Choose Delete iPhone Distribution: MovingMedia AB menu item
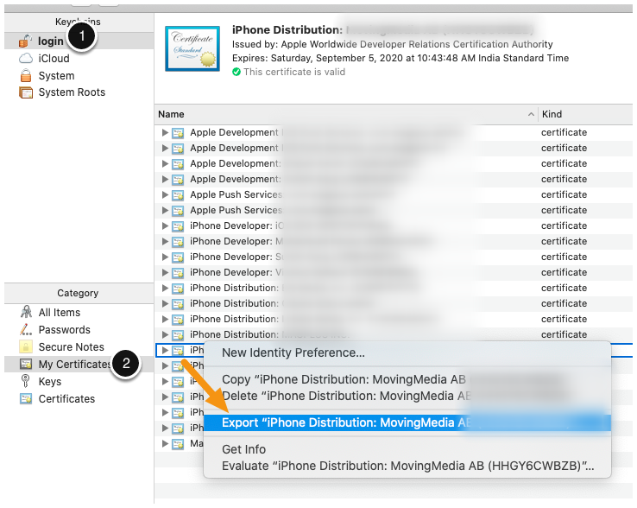637x508 pixels. (x=407, y=396)
